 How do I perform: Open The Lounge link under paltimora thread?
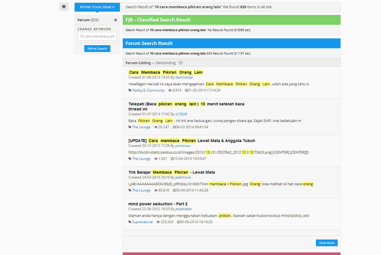click(x=141, y=191)
